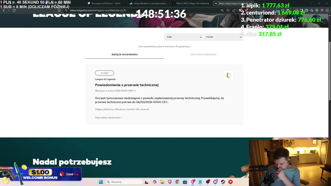Image resolution: width=331 pixels, height=186 pixels.
Task: Click the translate page icon
Action: tap(222, 10)
